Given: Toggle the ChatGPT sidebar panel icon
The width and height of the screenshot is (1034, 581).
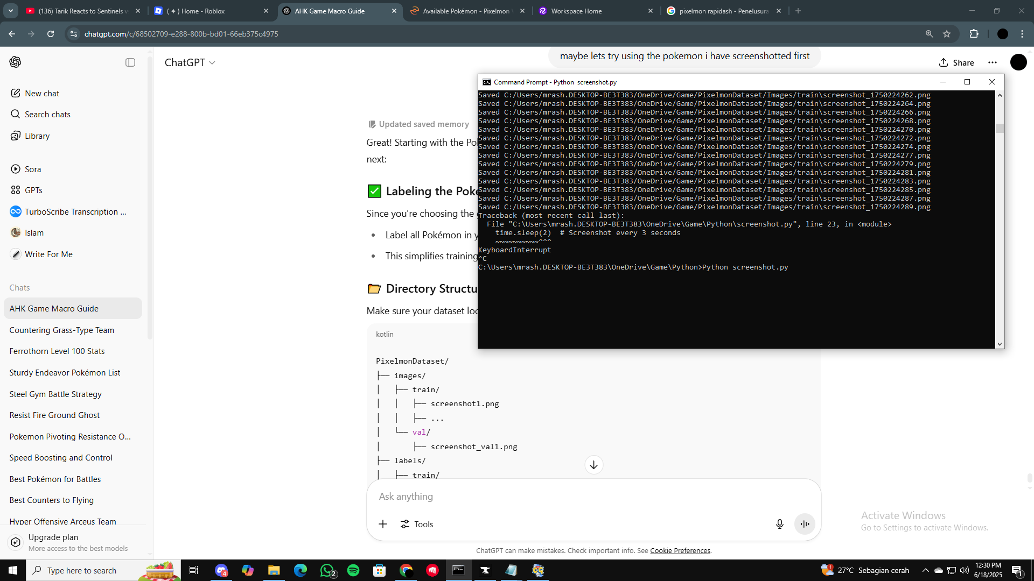Looking at the screenshot, I should [130, 62].
